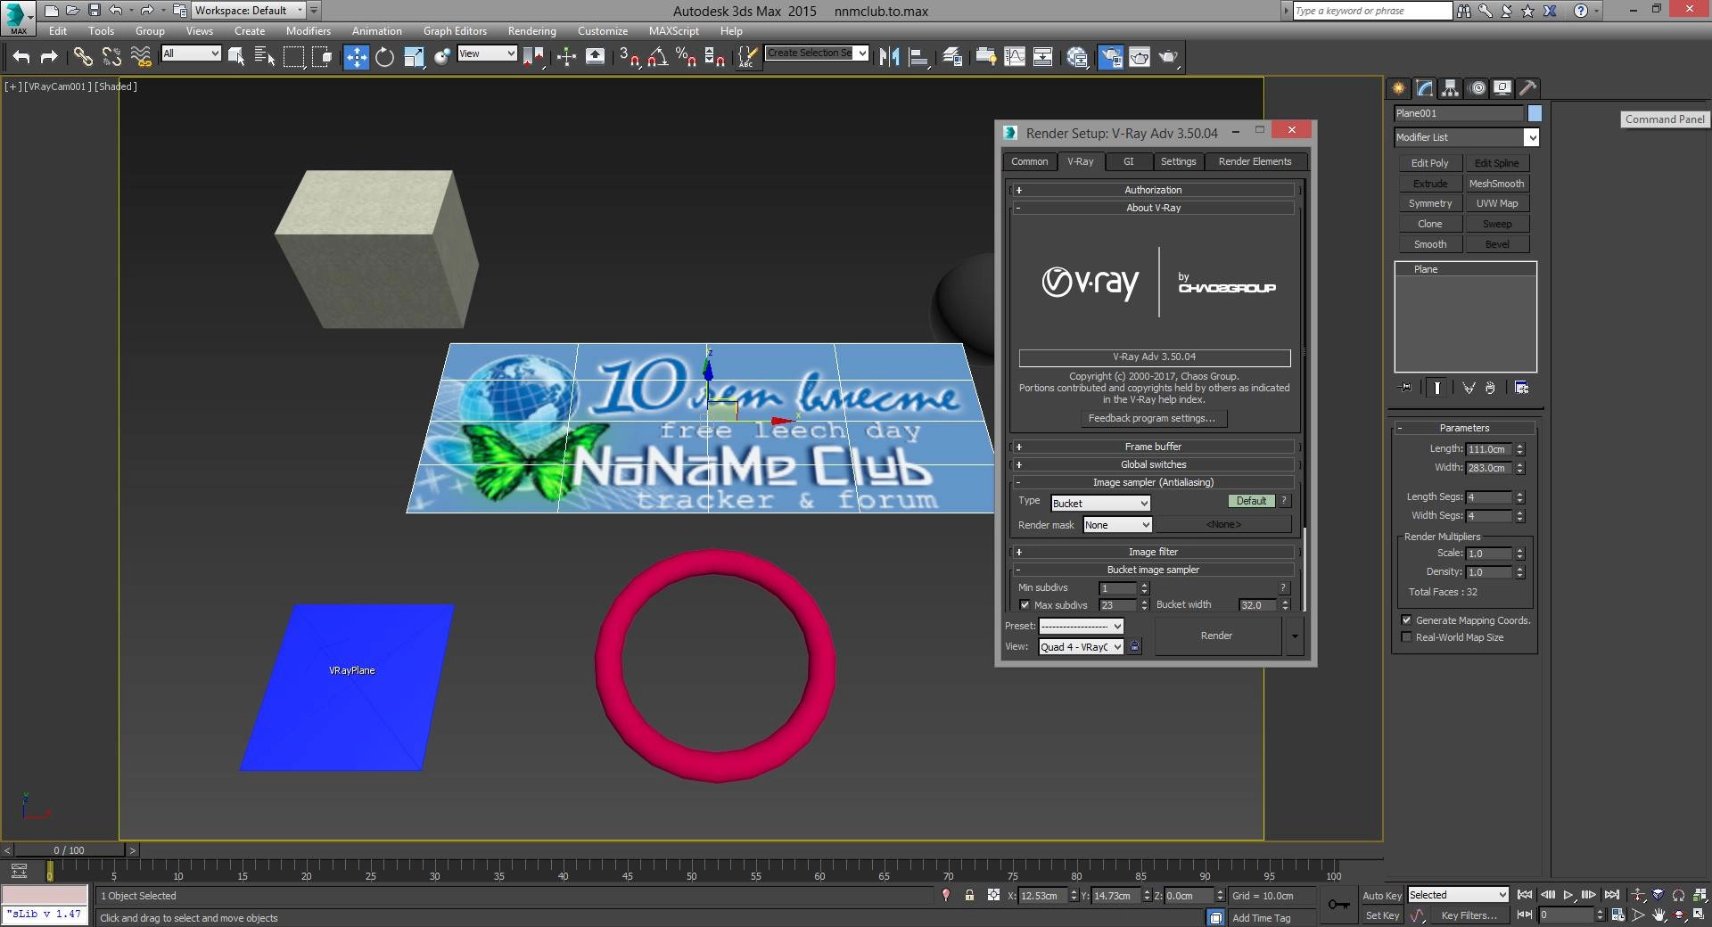Select the Link tool in main toolbar
This screenshot has height=927, width=1712.
[82, 57]
